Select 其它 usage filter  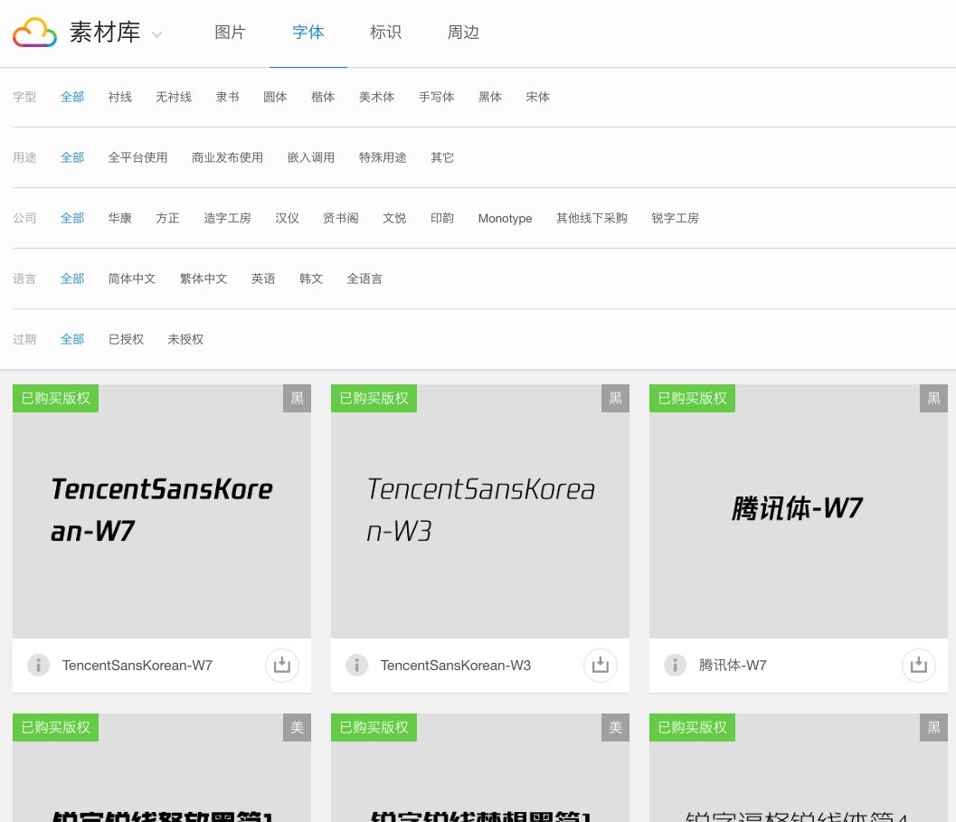[x=442, y=157]
